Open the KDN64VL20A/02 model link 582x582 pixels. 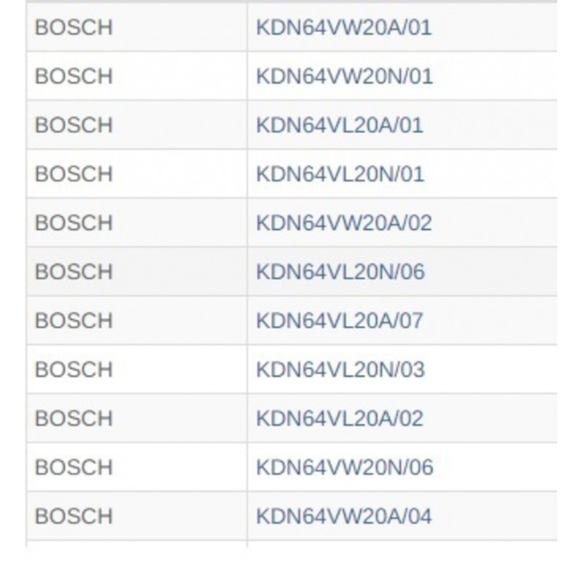(340, 419)
